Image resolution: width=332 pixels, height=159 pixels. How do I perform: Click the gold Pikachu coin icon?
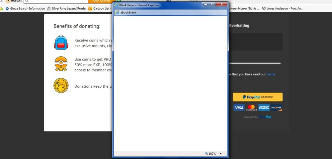click(x=61, y=86)
